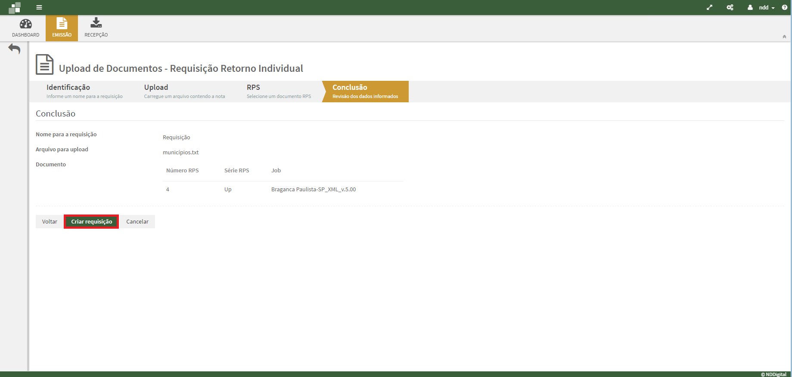The height and width of the screenshot is (377, 792).
Task: Open settings via the gears icon
Action: coord(730,7)
